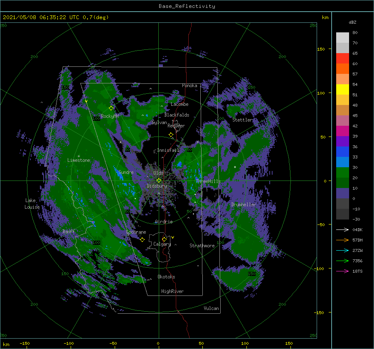Click the Sylvan label
This screenshot has height=349, width=374.
point(159,122)
